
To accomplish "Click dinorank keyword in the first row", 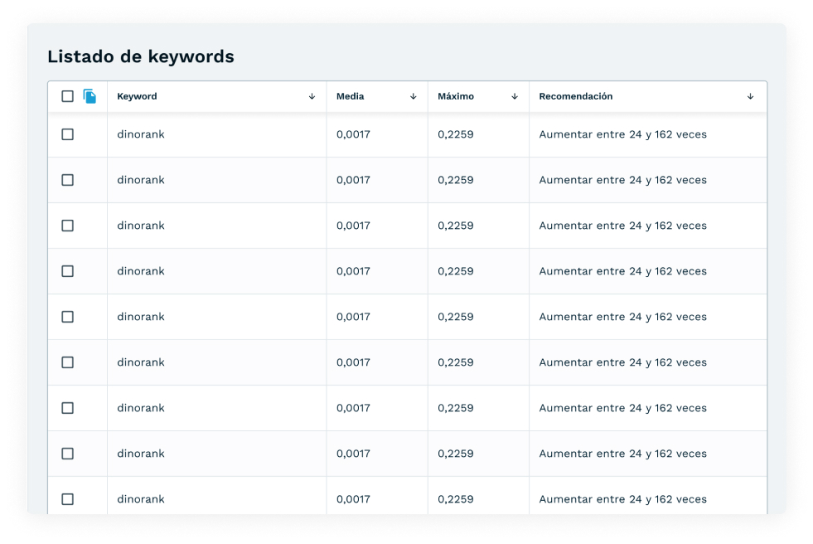I will click(141, 134).
